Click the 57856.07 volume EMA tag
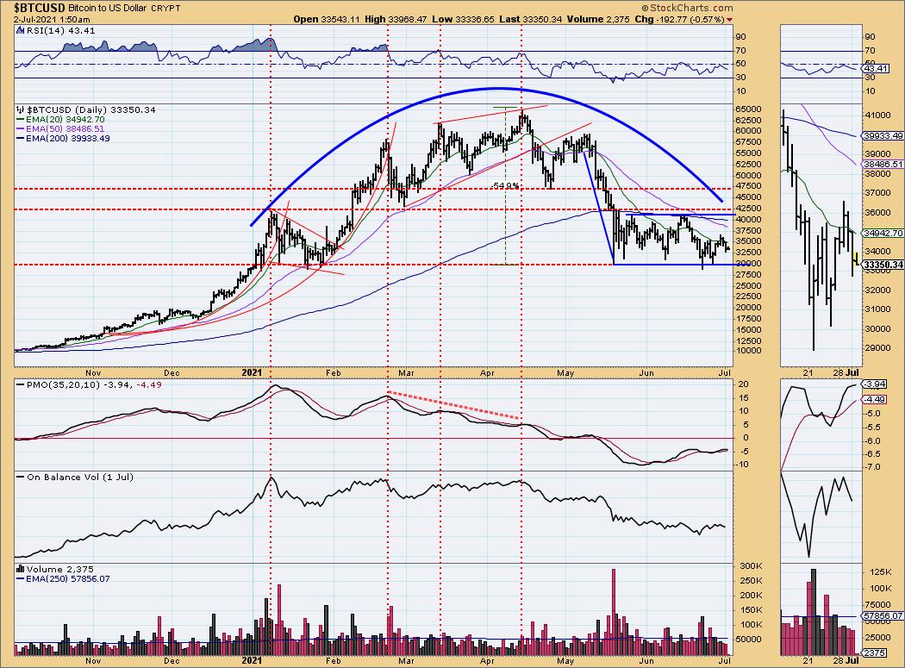Viewport: 905px width, 668px height. coord(883,616)
